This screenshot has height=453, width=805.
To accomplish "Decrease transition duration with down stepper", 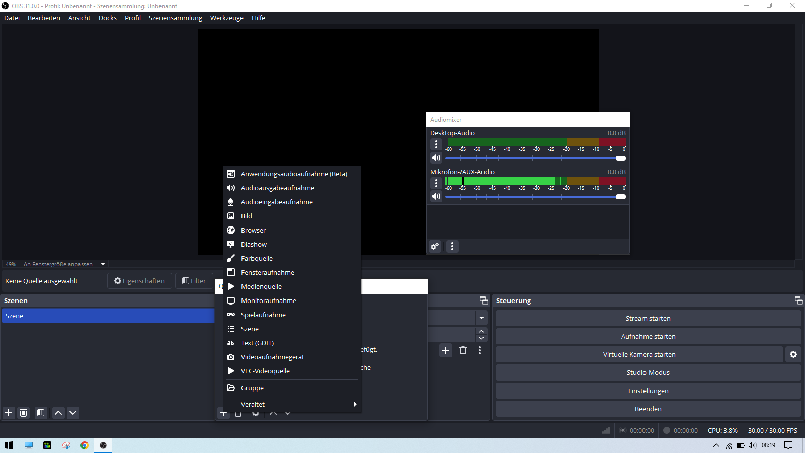I will (481, 338).
